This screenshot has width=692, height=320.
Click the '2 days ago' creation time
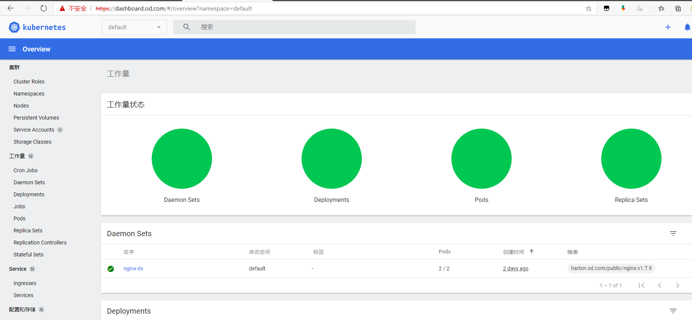point(515,268)
